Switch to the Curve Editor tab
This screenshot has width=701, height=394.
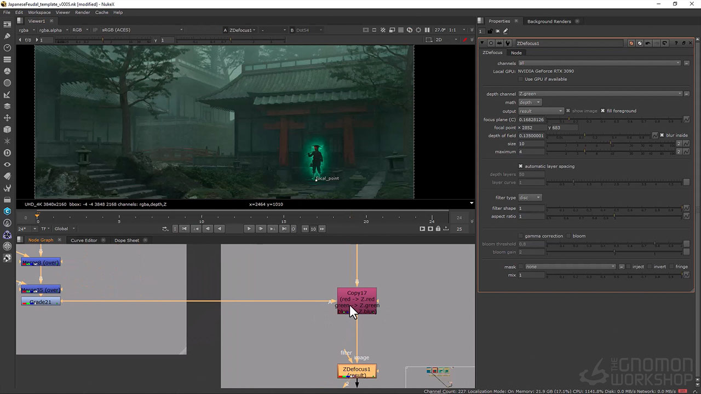[84, 240]
